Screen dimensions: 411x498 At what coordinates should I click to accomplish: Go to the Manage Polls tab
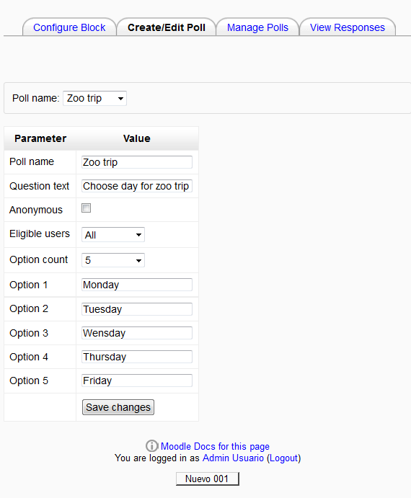click(x=257, y=27)
